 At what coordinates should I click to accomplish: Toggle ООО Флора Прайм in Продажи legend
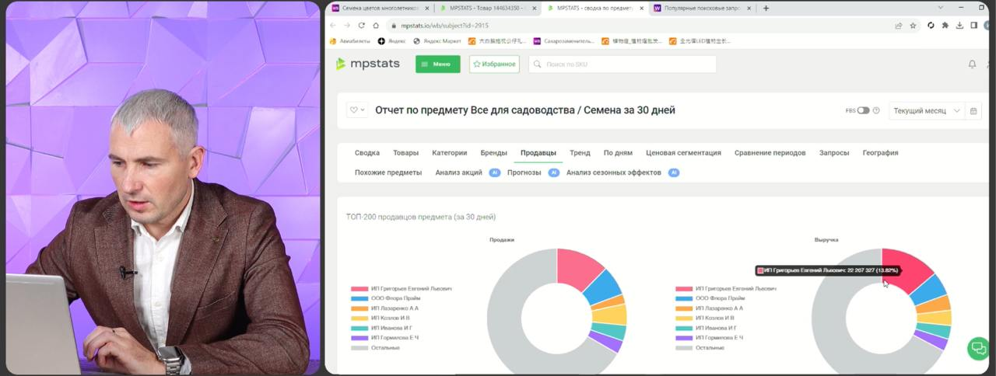(385, 298)
